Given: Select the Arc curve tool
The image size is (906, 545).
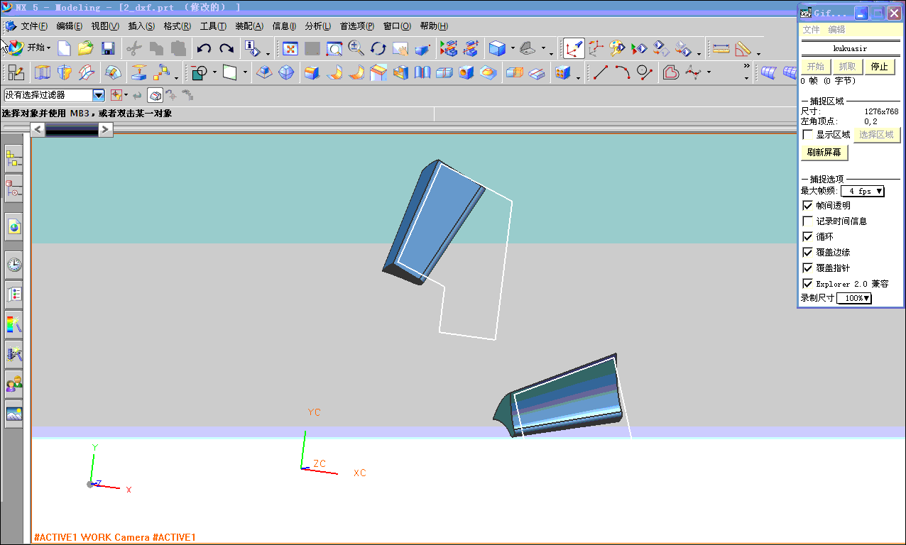Looking at the screenshot, I should click(x=623, y=72).
